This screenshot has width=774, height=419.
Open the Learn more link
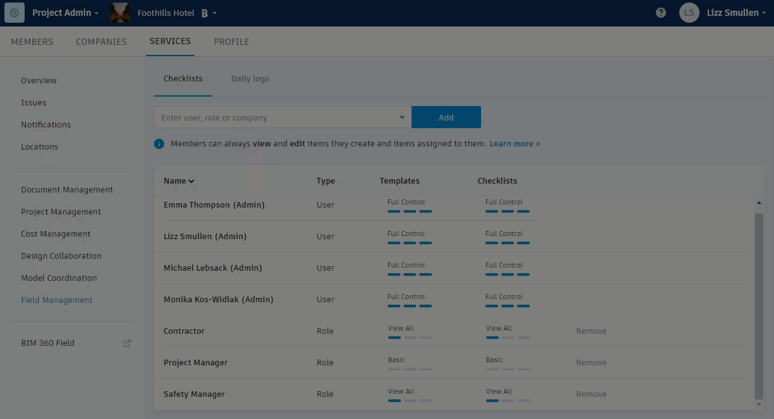coord(515,144)
